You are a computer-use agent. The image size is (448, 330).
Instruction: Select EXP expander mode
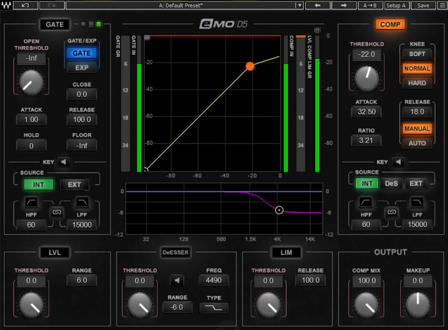[82, 68]
